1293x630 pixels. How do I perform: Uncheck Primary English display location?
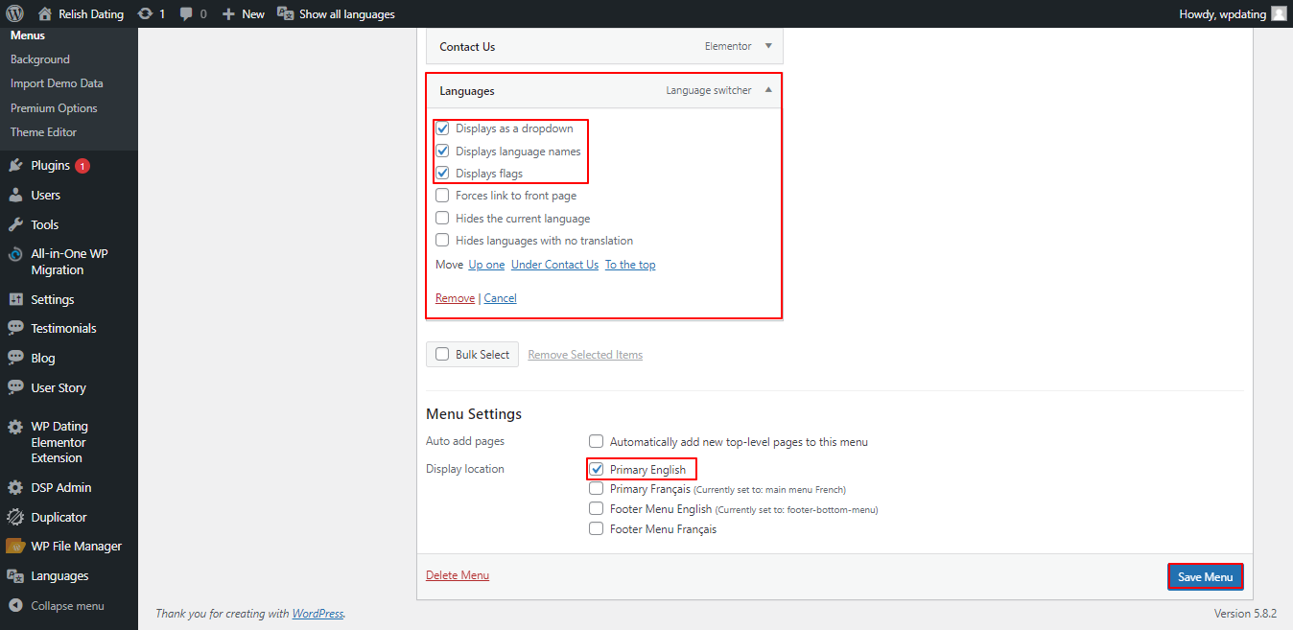click(597, 470)
